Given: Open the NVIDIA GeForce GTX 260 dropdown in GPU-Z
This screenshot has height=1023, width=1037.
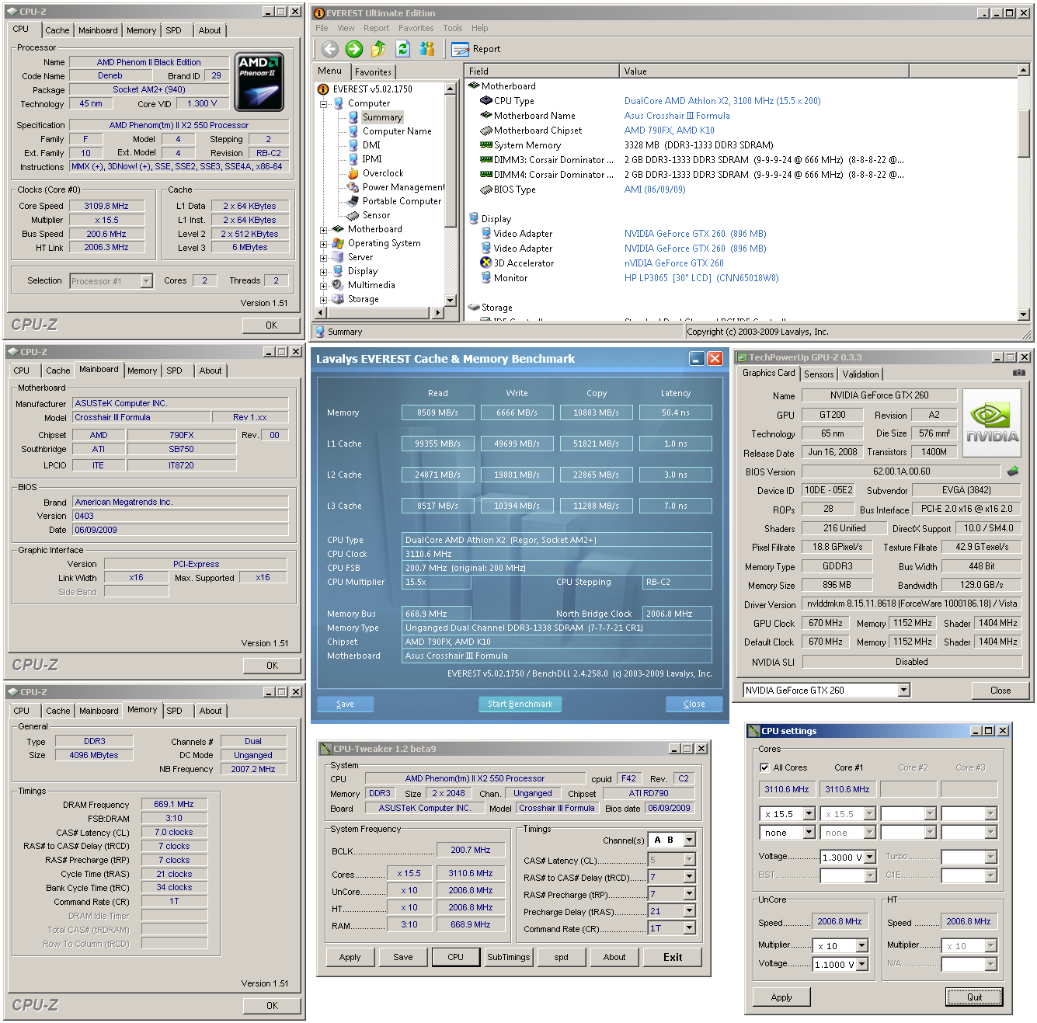Looking at the screenshot, I should point(904,691).
